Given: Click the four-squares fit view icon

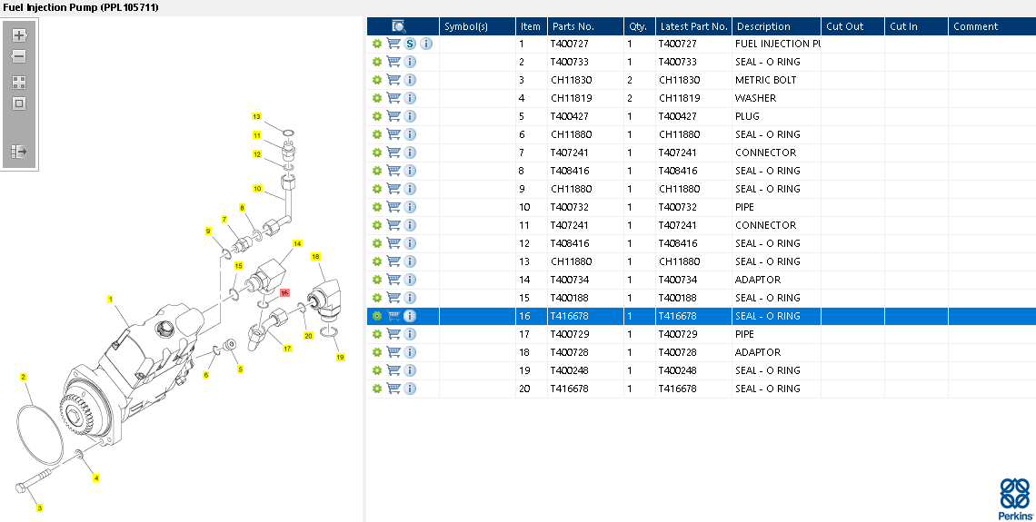Looking at the screenshot, I should (19, 83).
